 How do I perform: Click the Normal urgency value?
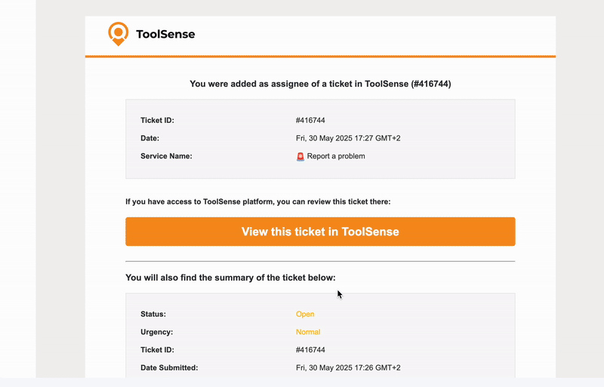(308, 332)
